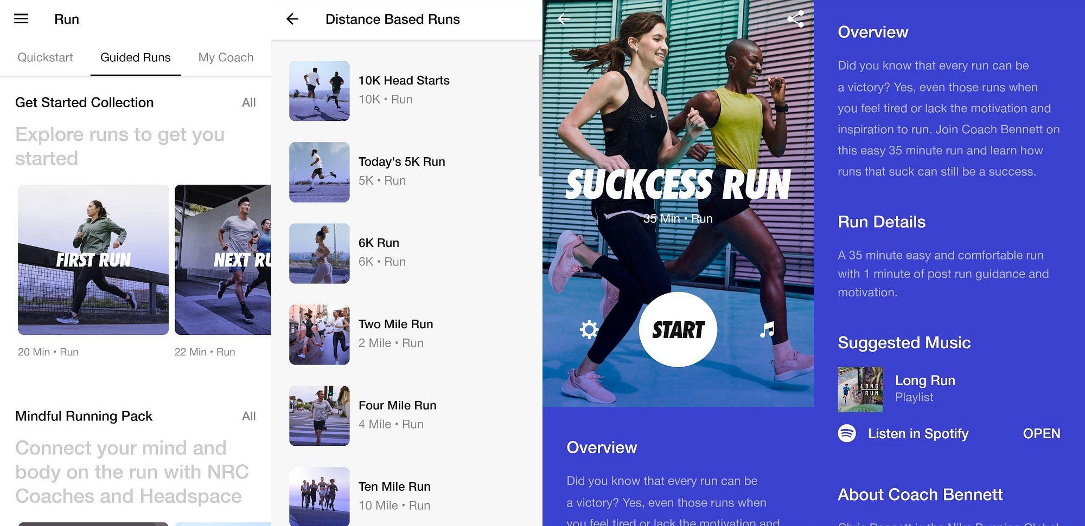Show All Get Started Collection runs
1085x526 pixels.
248,102
